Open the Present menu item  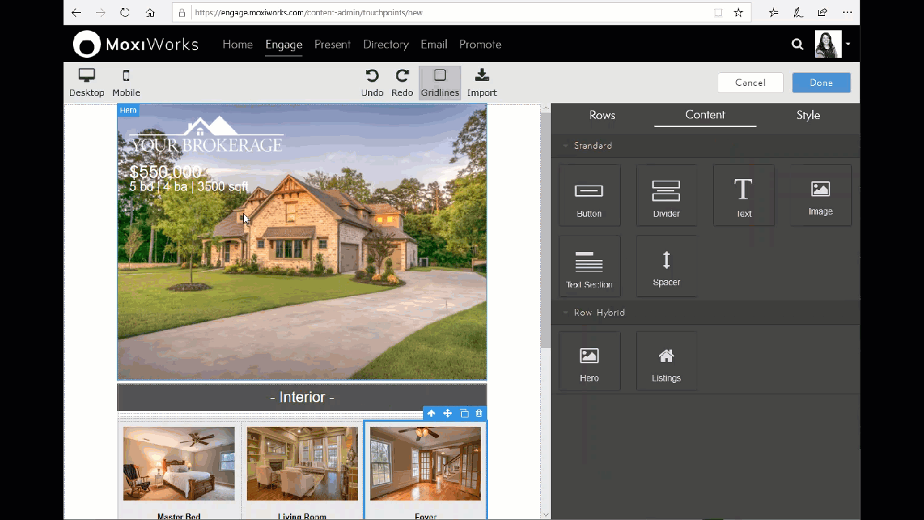(x=332, y=45)
